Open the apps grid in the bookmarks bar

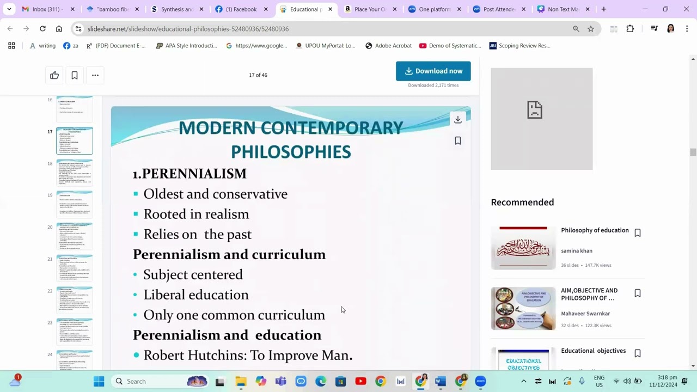coord(11,46)
